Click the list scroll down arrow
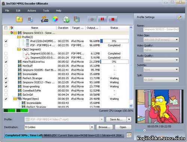The width and height of the screenshot is (187, 142). click(131, 106)
